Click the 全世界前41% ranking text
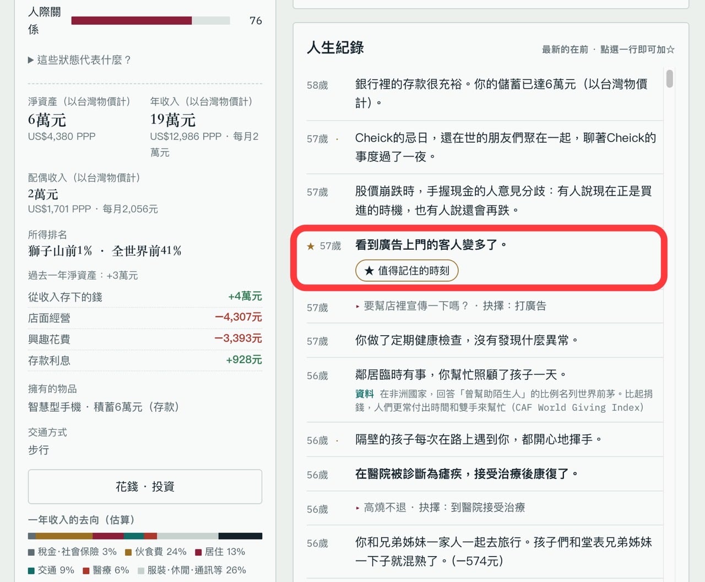This screenshot has height=582, width=705. pyautogui.click(x=147, y=251)
